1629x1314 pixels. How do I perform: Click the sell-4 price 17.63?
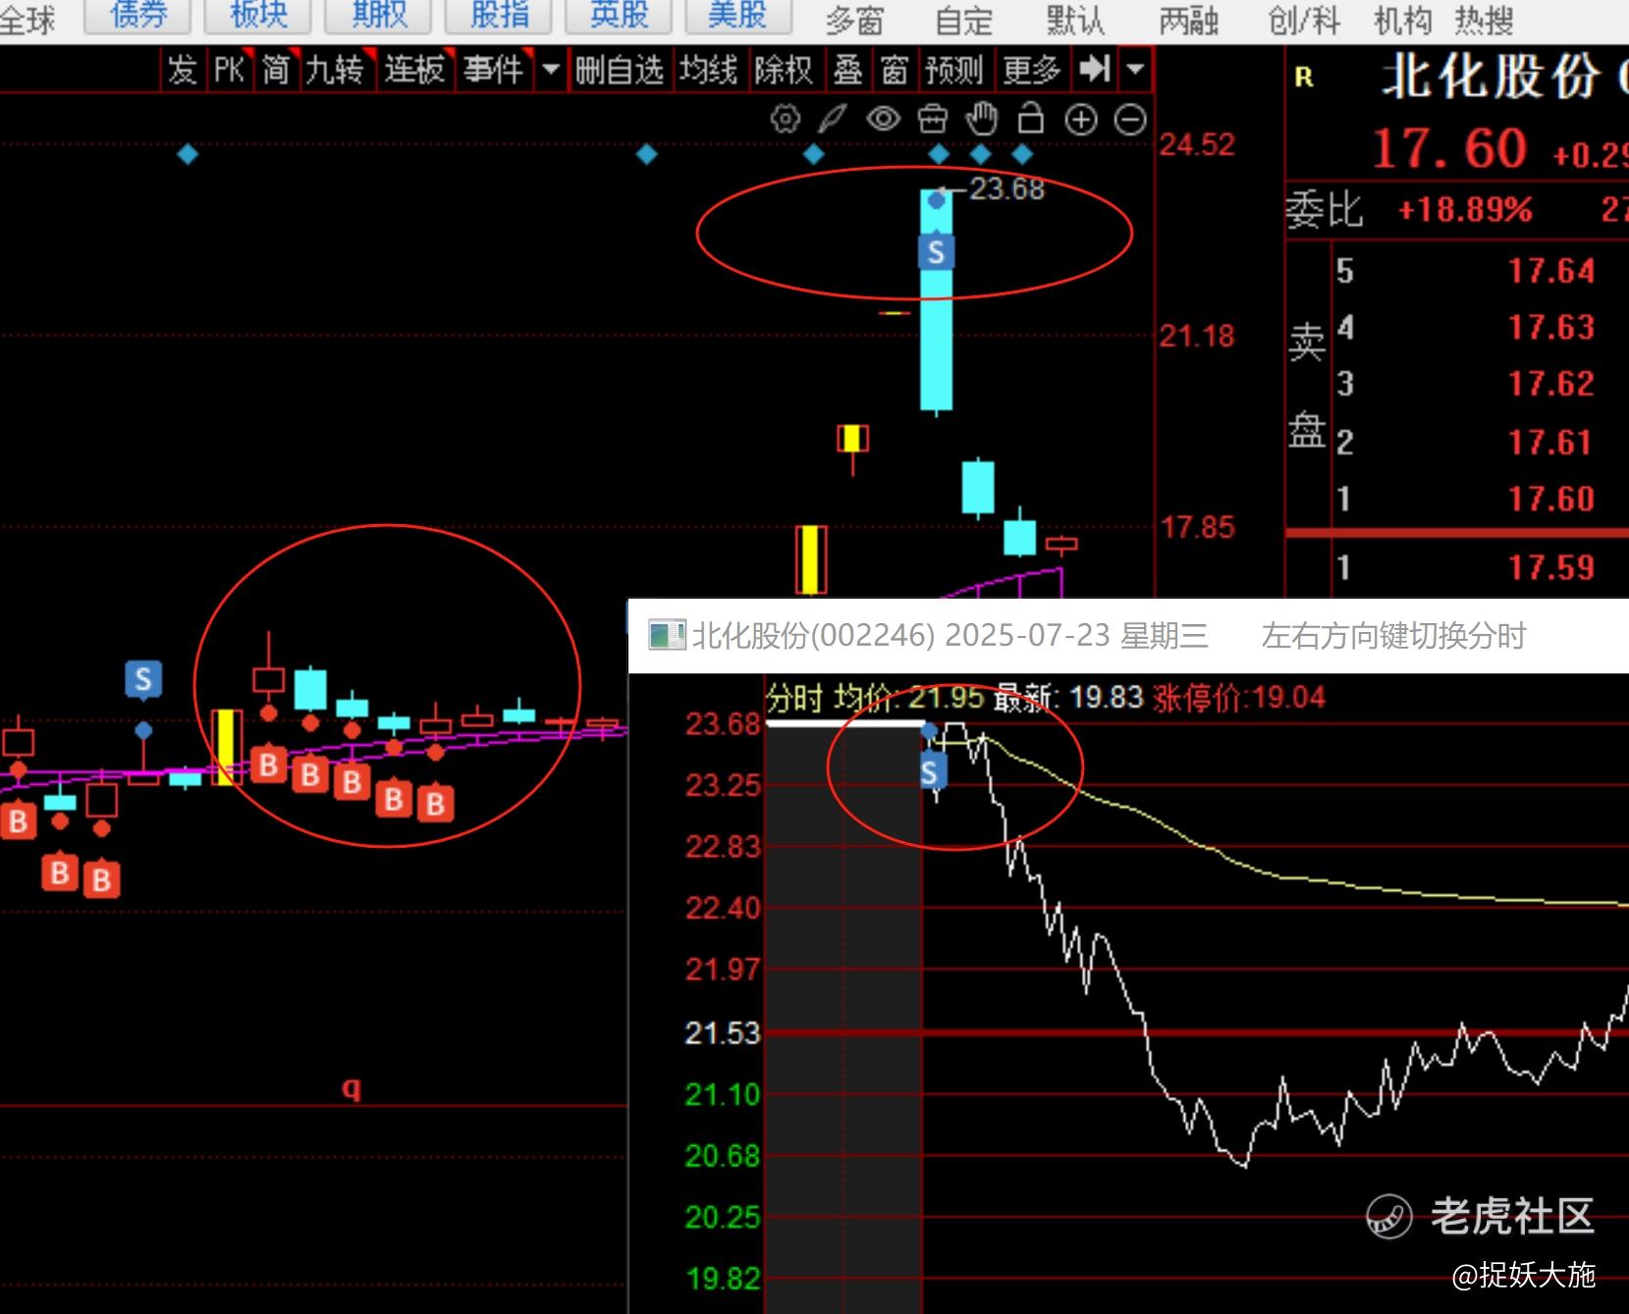pyautogui.click(x=1550, y=328)
